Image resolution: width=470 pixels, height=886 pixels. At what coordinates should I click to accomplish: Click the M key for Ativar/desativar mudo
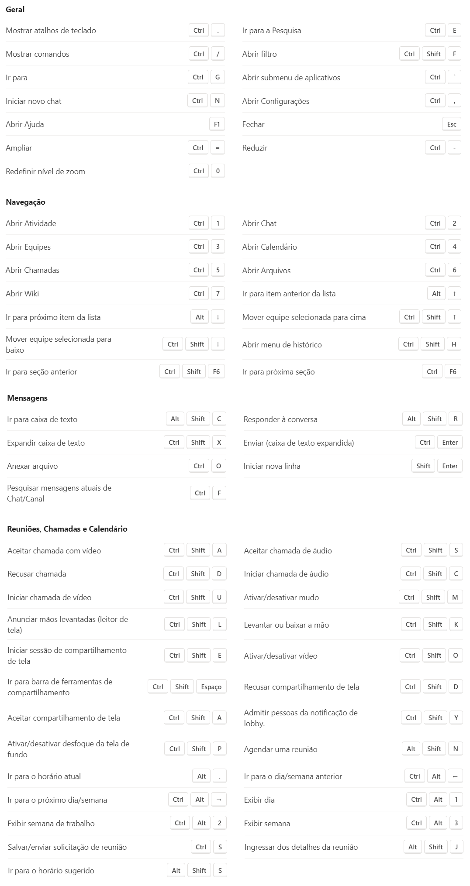point(455,598)
